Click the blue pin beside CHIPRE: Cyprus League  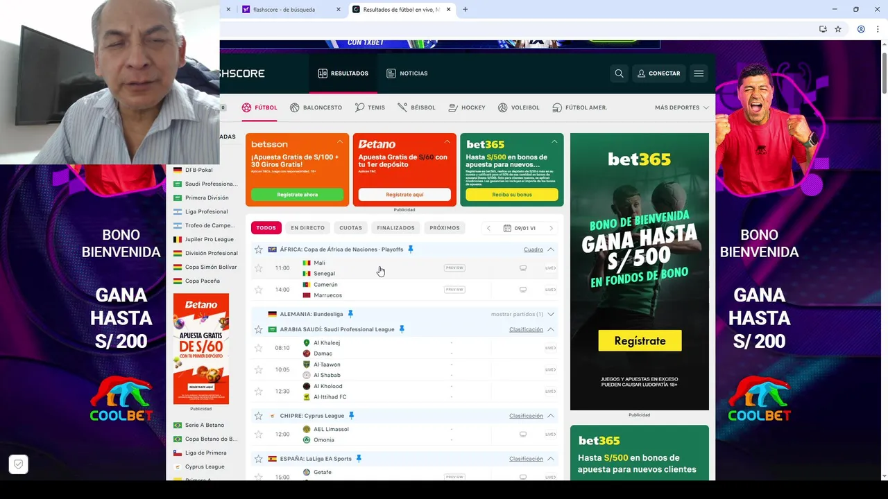tap(352, 416)
